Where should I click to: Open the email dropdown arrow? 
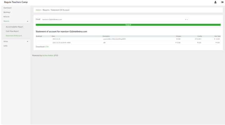click(x=187, y=19)
